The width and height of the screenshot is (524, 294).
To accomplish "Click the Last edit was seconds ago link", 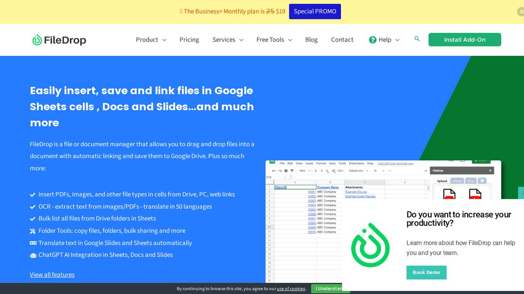I will click(395, 163).
